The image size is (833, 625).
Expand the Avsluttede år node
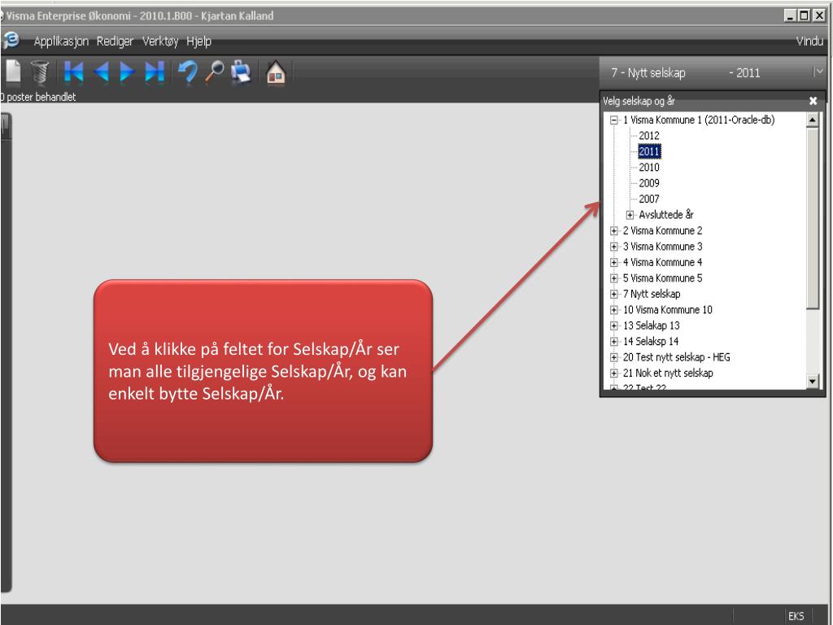pos(630,215)
